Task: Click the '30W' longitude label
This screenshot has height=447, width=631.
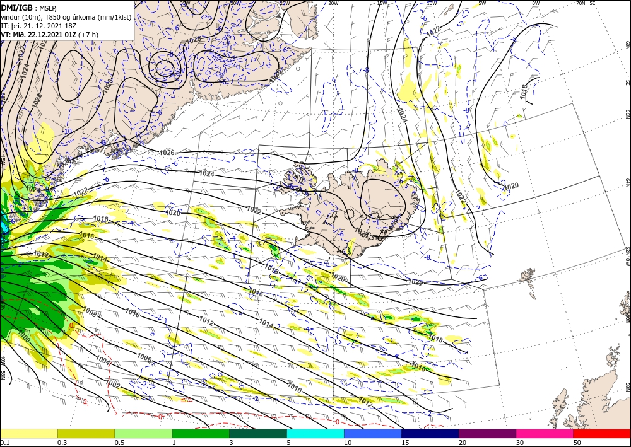Action: [x=235, y=3]
